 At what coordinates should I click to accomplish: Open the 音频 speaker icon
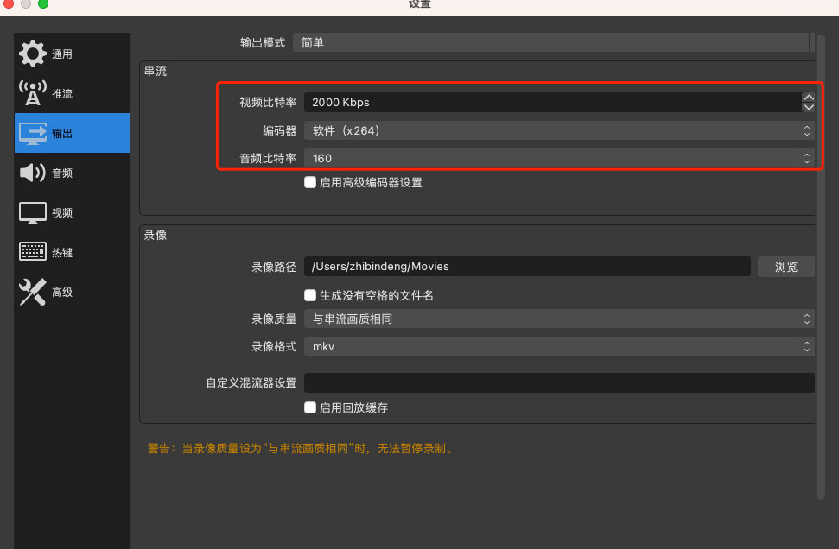[33, 173]
